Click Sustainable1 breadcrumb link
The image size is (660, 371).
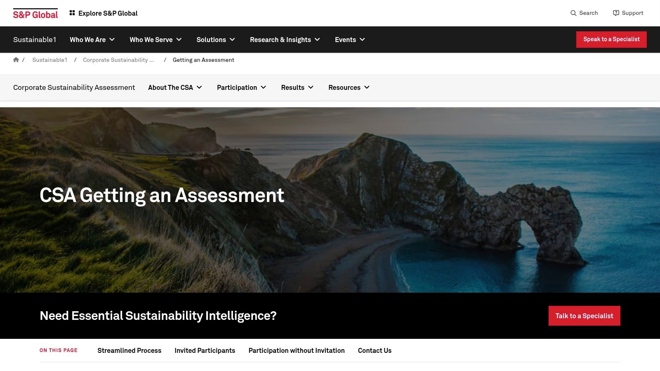coord(50,60)
